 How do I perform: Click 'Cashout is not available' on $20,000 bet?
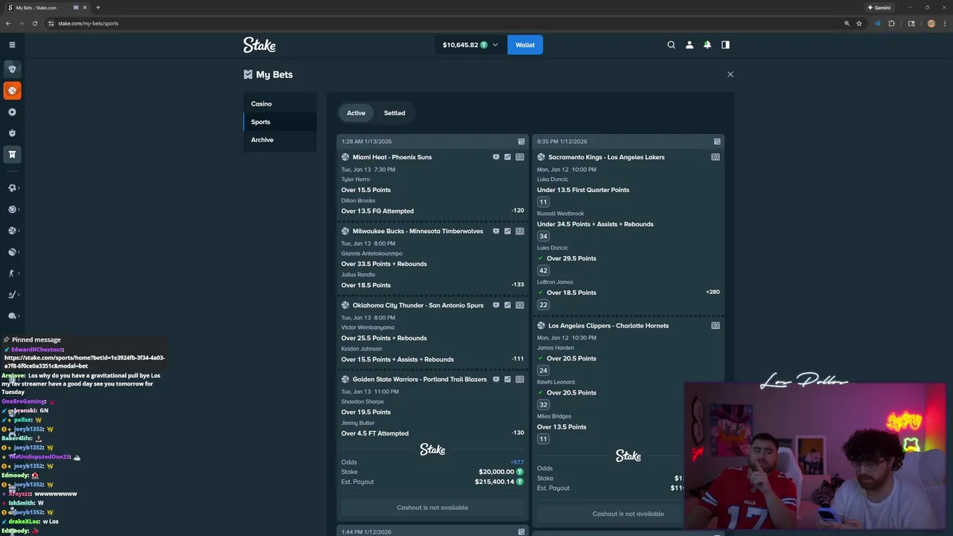pyautogui.click(x=433, y=508)
